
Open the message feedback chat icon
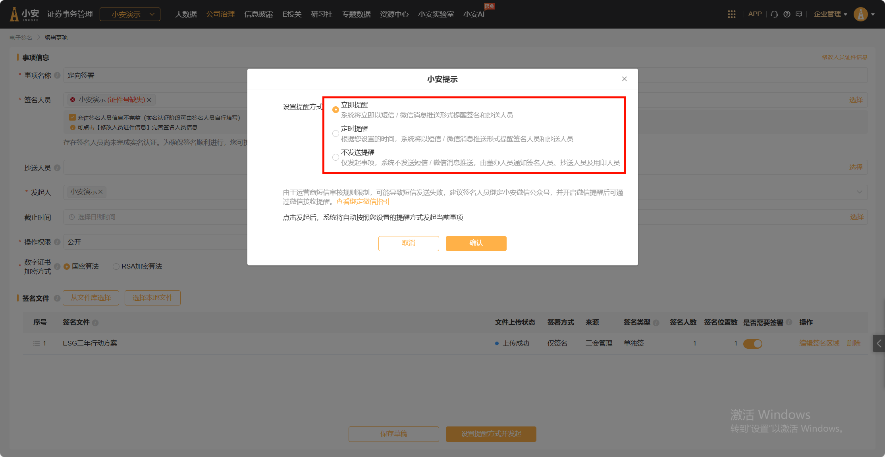799,14
